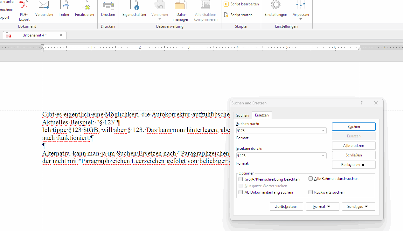Click the text Aktuelles Beispiel in document
This screenshot has height=231, width=403.
[x=68, y=122]
